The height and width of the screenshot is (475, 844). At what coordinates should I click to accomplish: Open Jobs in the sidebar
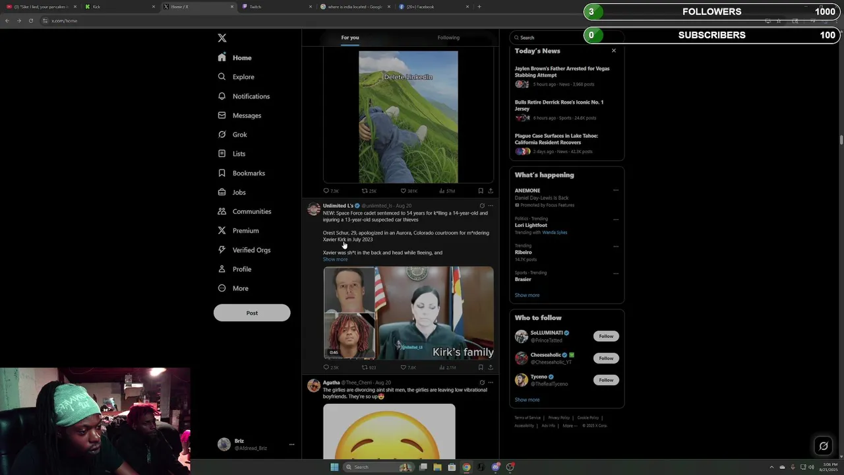[231, 192]
